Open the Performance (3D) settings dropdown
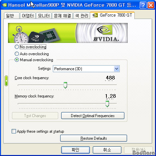 (x=86, y=69)
